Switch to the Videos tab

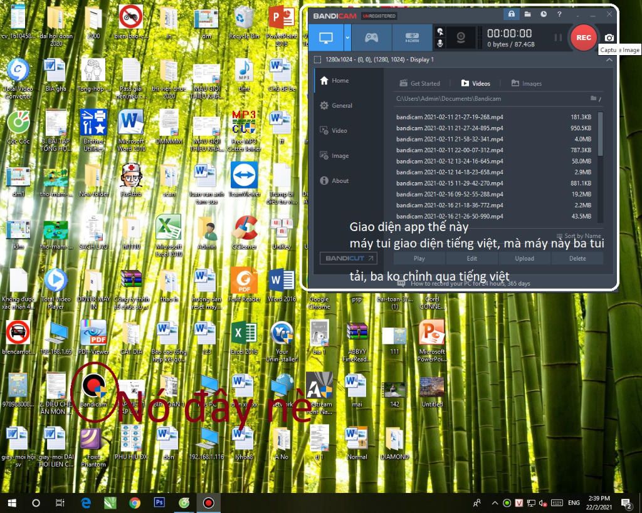pyautogui.click(x=475, y=83)
